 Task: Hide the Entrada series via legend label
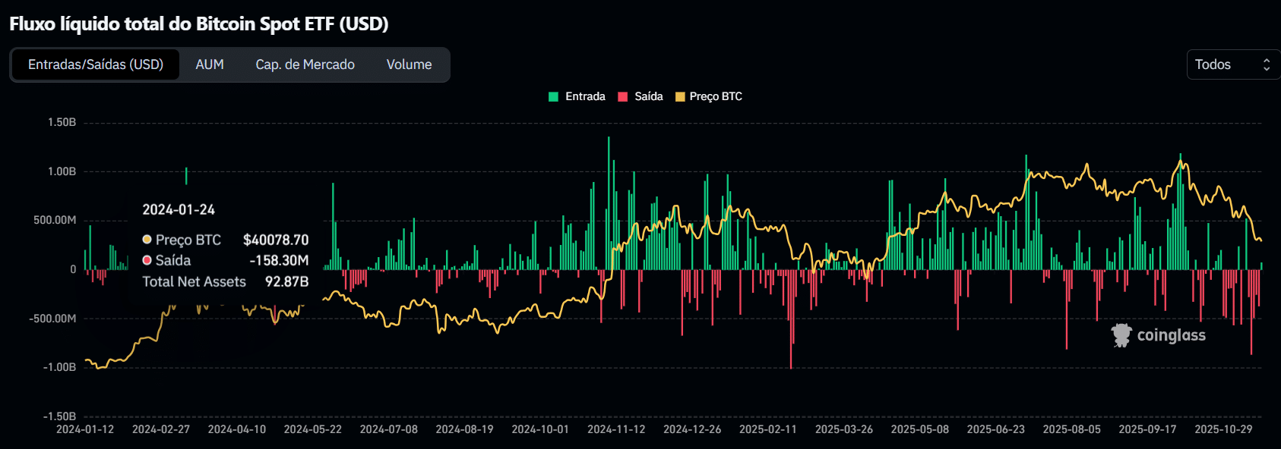click(585, 96)
